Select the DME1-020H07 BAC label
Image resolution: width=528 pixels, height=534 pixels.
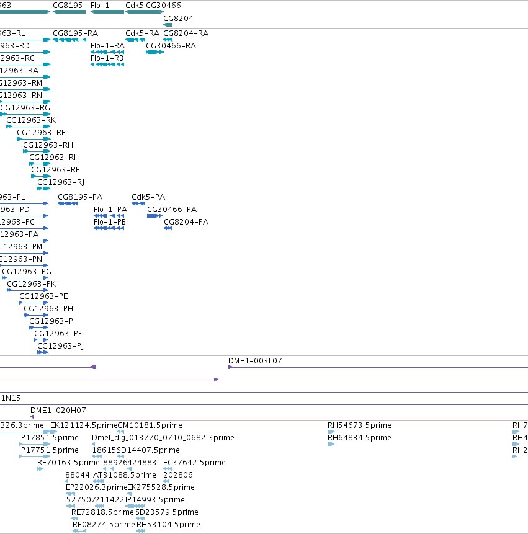coord(58,411)
